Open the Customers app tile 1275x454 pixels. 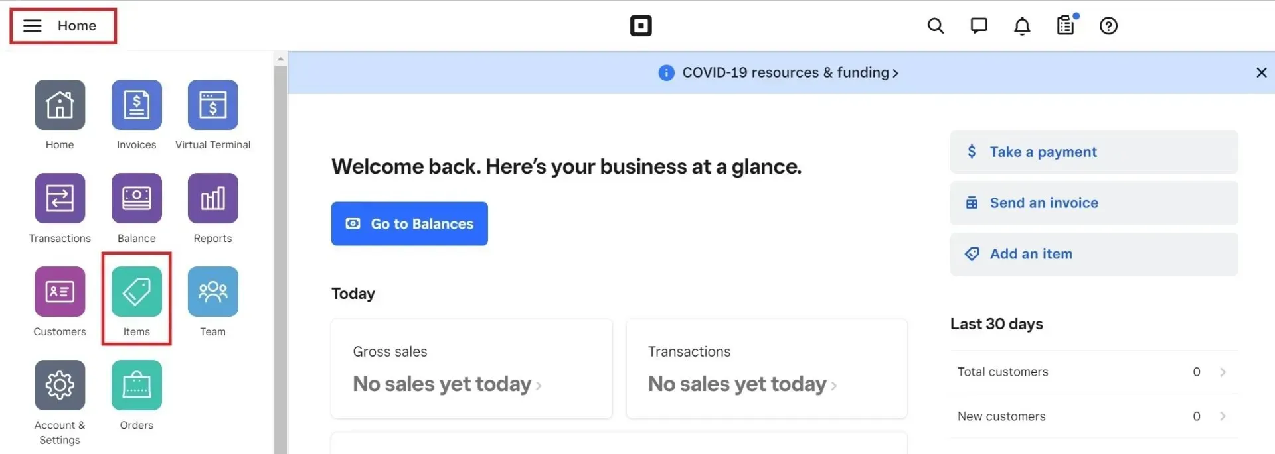tap(60, 292)
